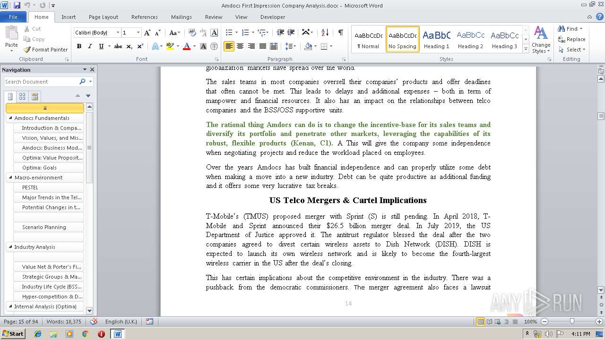Collapse Macro-environment heading

coord(10,178)
